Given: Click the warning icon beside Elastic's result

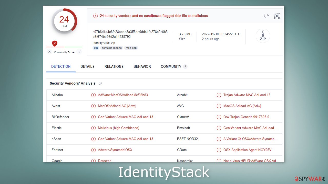Looking at the screenshot, I should 94,128.
